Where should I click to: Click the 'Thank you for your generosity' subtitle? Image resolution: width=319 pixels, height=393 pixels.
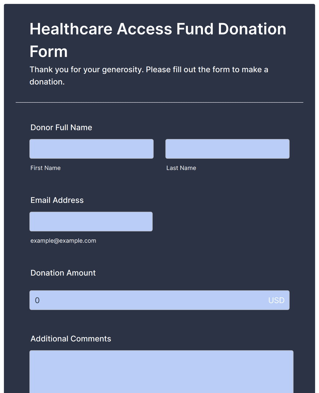pos(148,69)
